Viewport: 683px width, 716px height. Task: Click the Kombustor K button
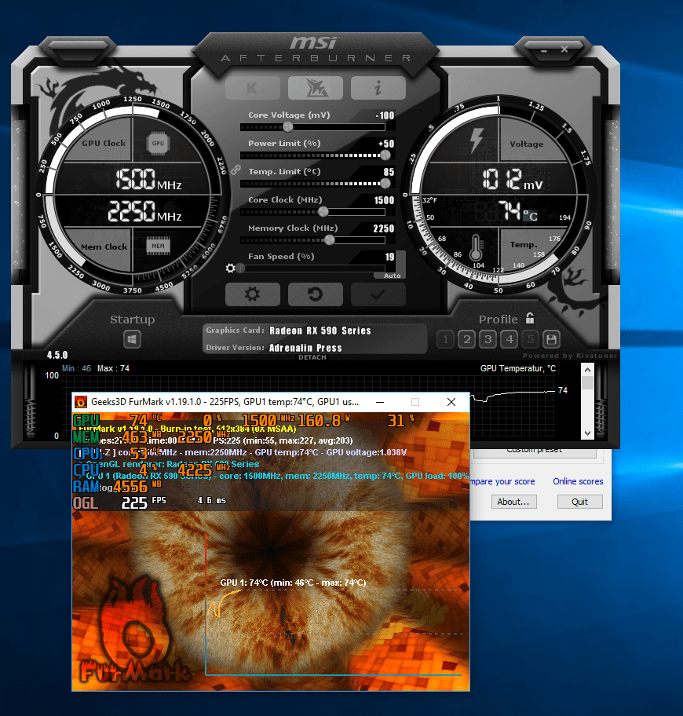253,88
